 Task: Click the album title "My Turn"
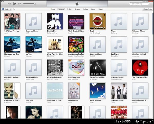[x=29, y=54]
